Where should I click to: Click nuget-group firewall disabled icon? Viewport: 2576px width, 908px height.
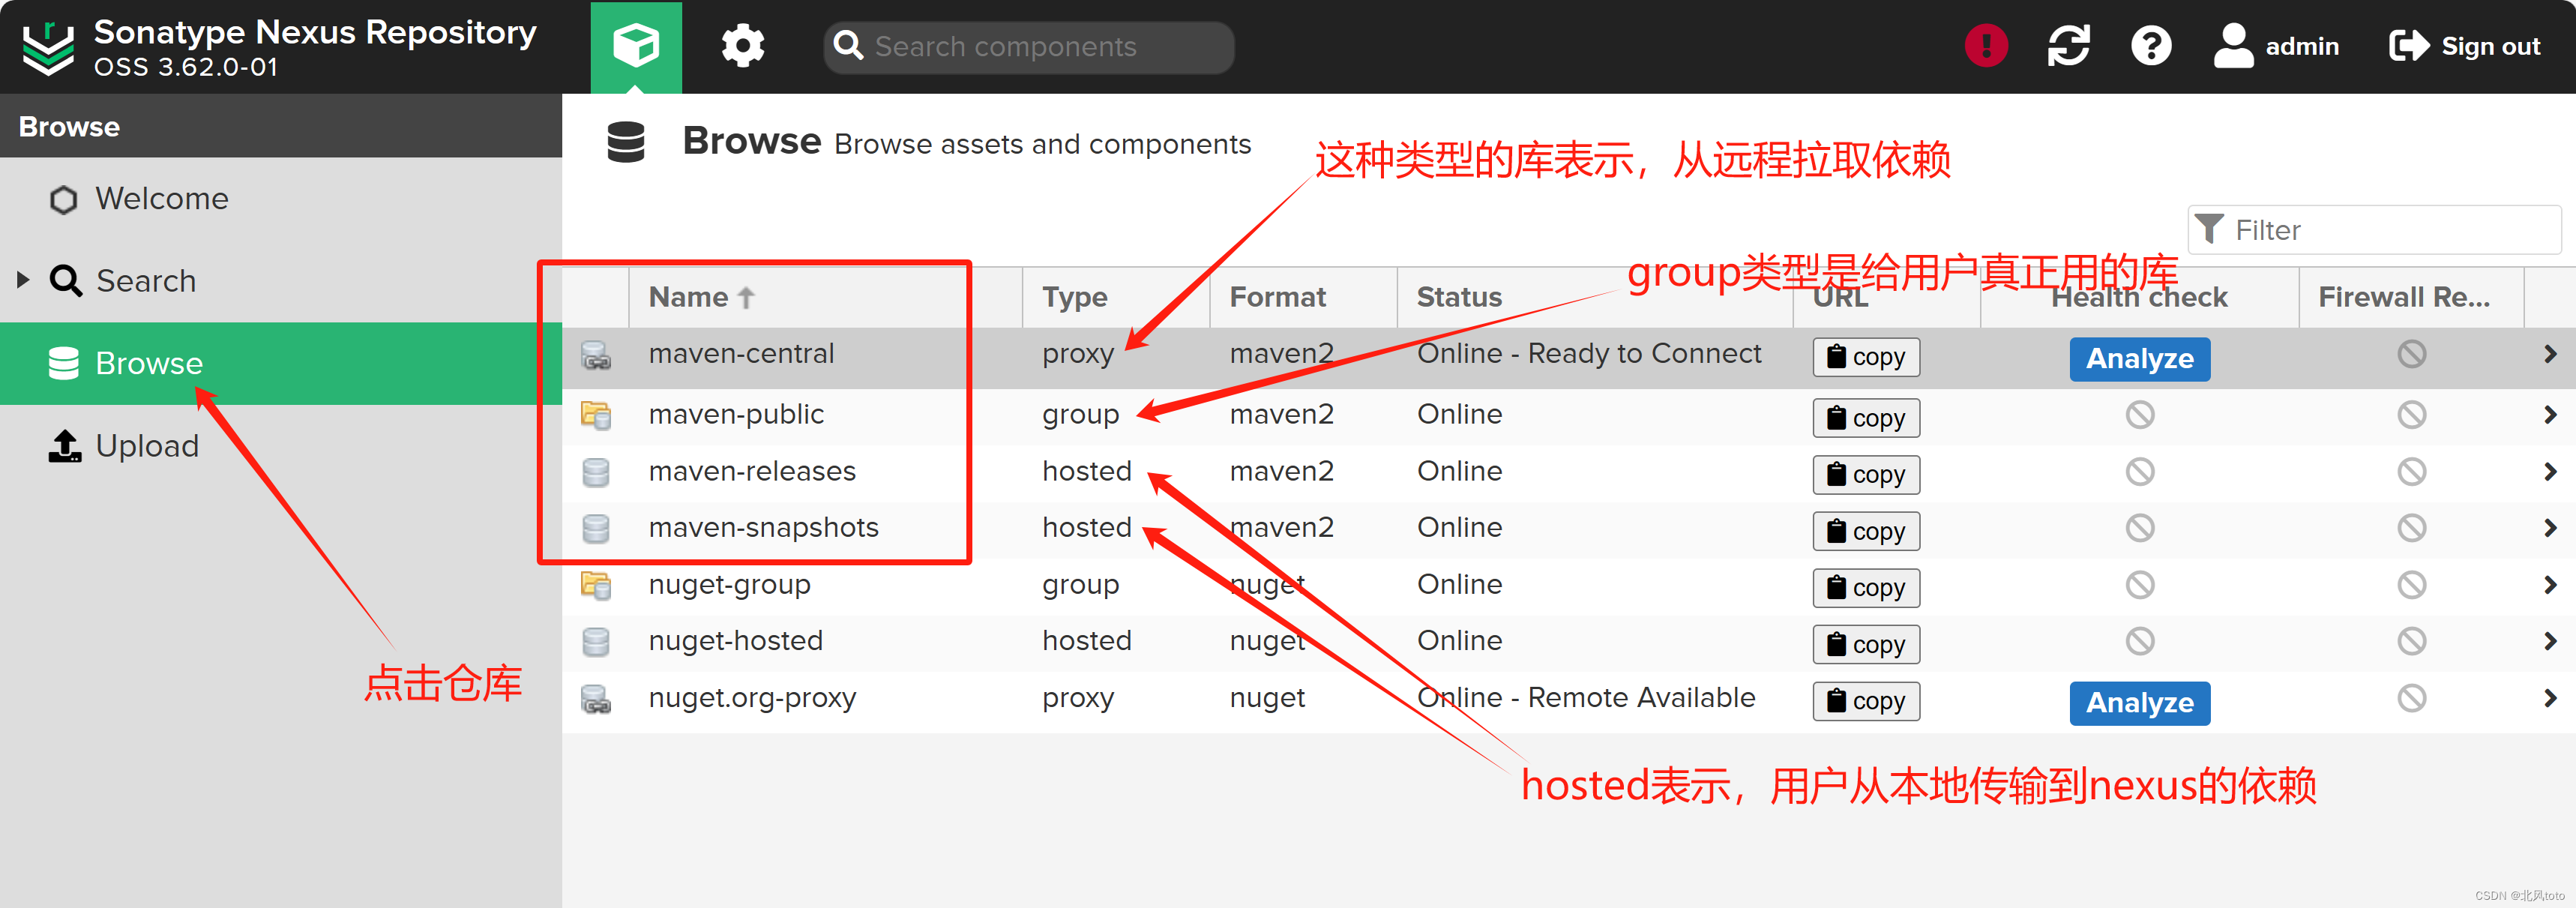coord(2412,584)
